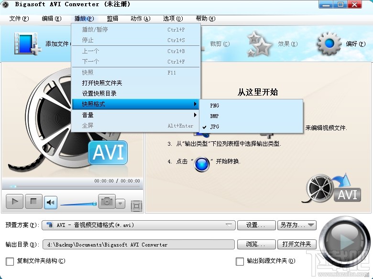Click the 从这里开始 heading
373x279 pixels.
click(x=258, y=92)
